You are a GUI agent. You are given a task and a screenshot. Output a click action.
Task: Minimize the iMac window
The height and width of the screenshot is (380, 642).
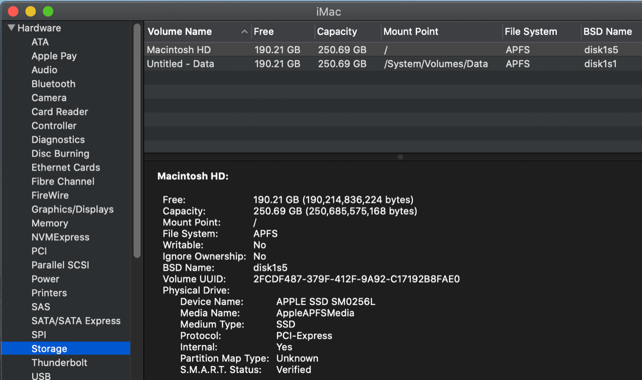pos(31,11)
